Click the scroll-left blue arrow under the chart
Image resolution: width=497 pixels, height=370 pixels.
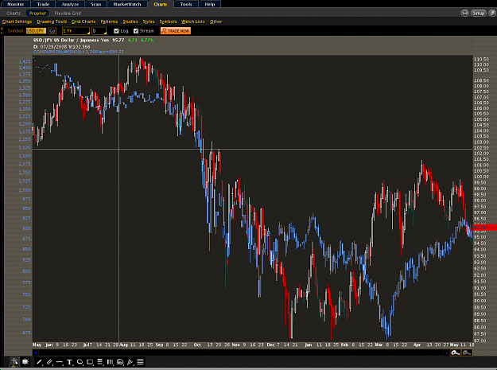coord(35,352)
